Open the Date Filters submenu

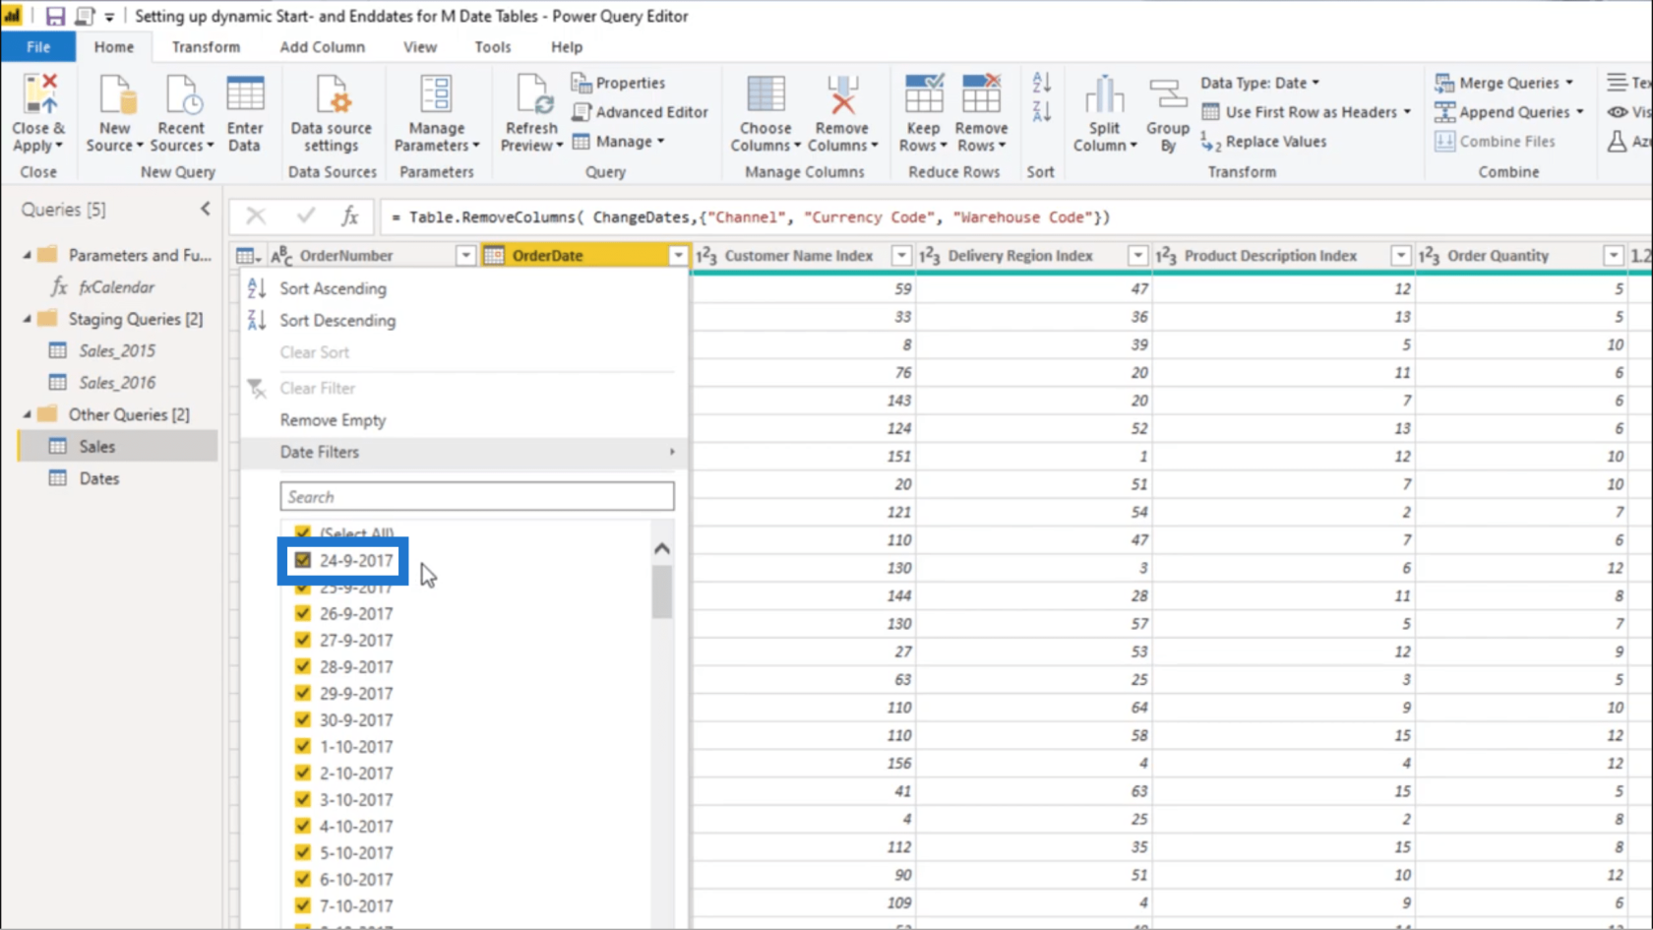click(x=462, y=452)
